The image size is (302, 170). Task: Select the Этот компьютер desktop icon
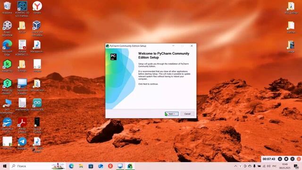[7, 106]
